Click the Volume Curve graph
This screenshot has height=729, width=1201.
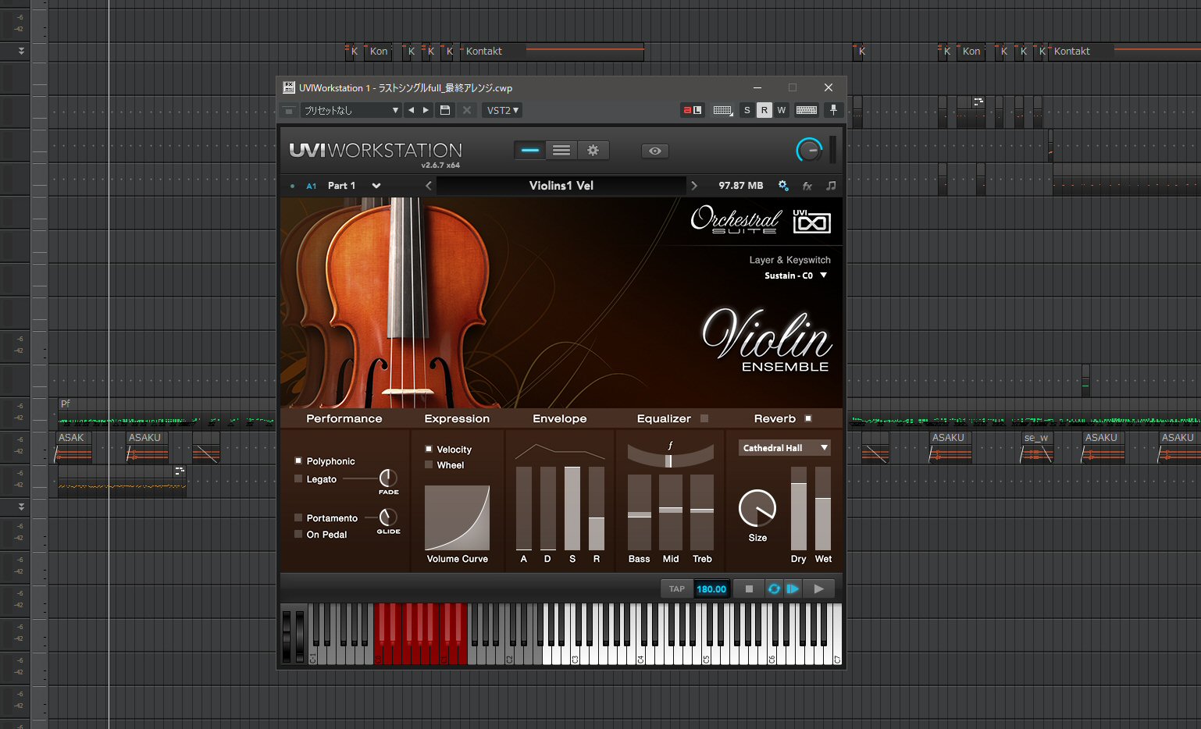coord(457,518)
